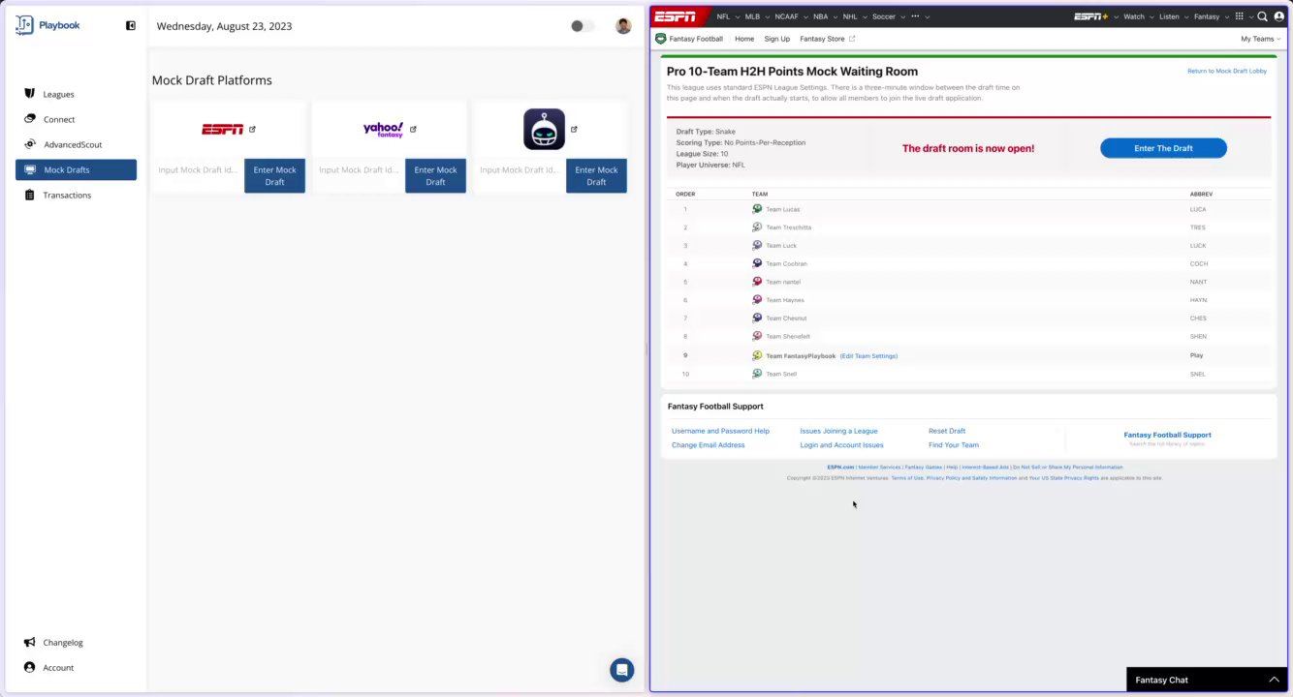Screen dimensions: 1293x697
Task: Click Enter Mock Draft under ESPN
Action: (x=274, y=175)
